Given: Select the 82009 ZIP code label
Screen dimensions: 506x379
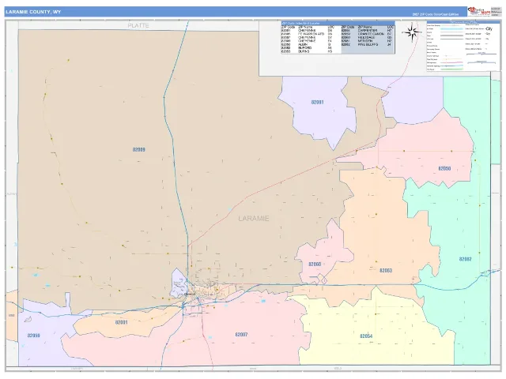Looking at the screenshot, I should 139,149.
